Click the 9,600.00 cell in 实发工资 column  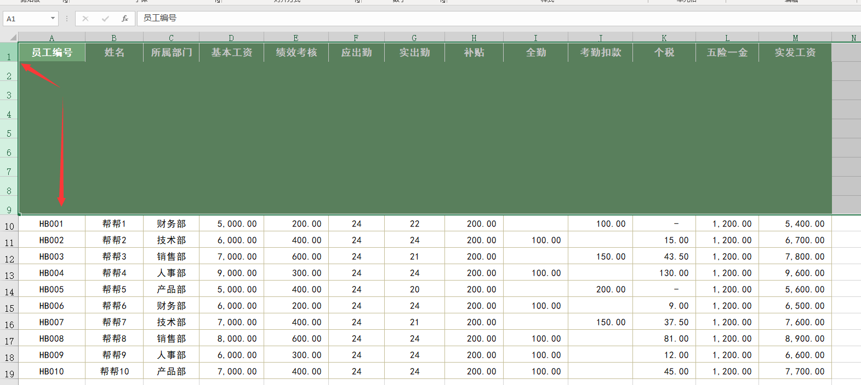pos(795,273)
